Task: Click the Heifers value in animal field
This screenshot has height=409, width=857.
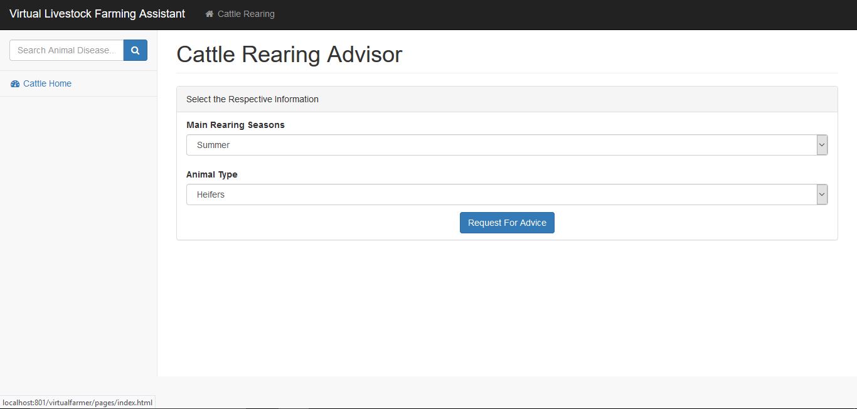Action: coord(211,194)
